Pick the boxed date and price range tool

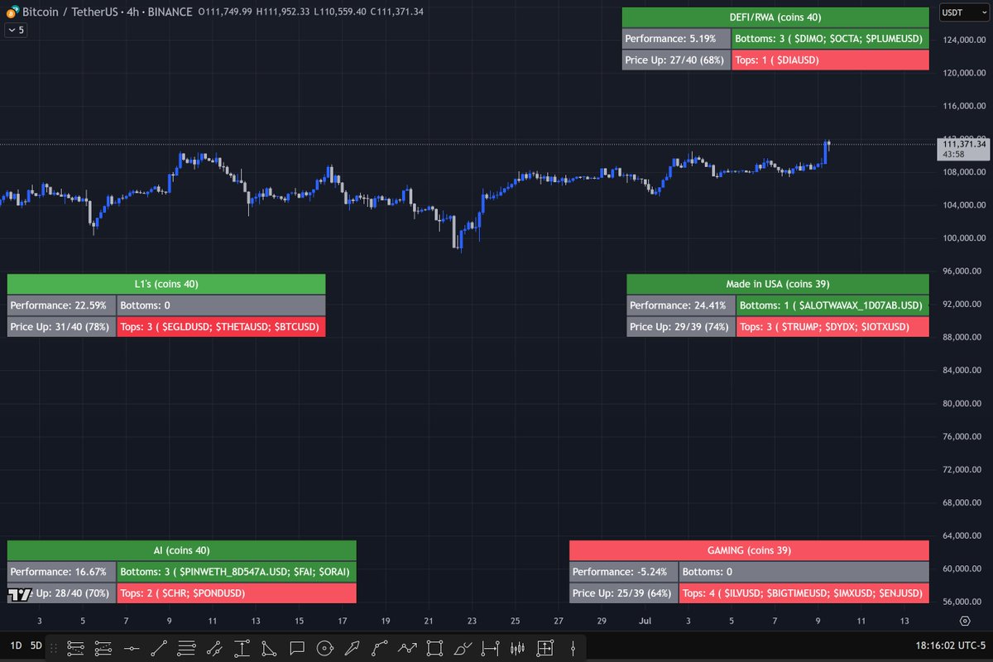tap(544, 648)
